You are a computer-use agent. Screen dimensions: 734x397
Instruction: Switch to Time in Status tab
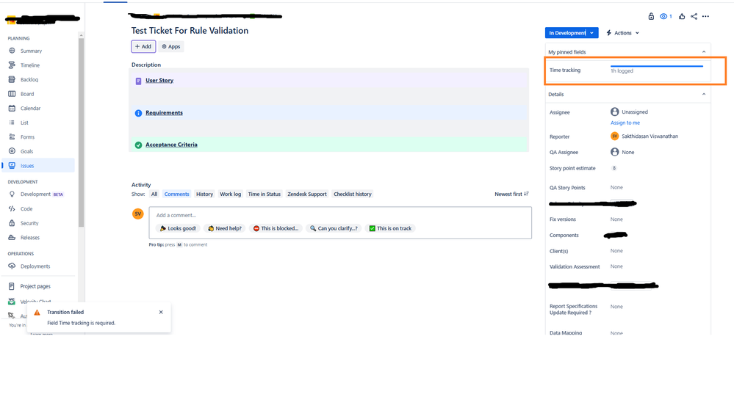click(264, 194)
